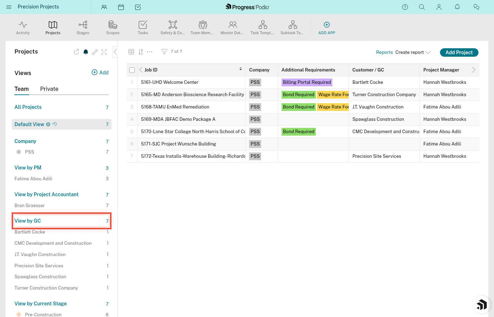Open the search magnifier in the top bar
This screenshot has width=494, height=317.
coord(422,7)
